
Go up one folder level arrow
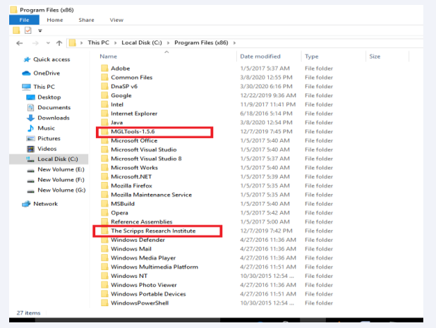pos(59,42)
